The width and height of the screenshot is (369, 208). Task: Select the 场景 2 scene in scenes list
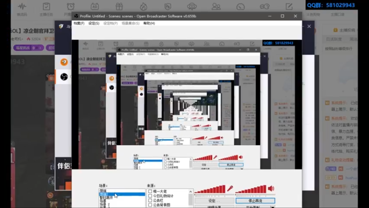pyautogui.click(x=105, y=204)
